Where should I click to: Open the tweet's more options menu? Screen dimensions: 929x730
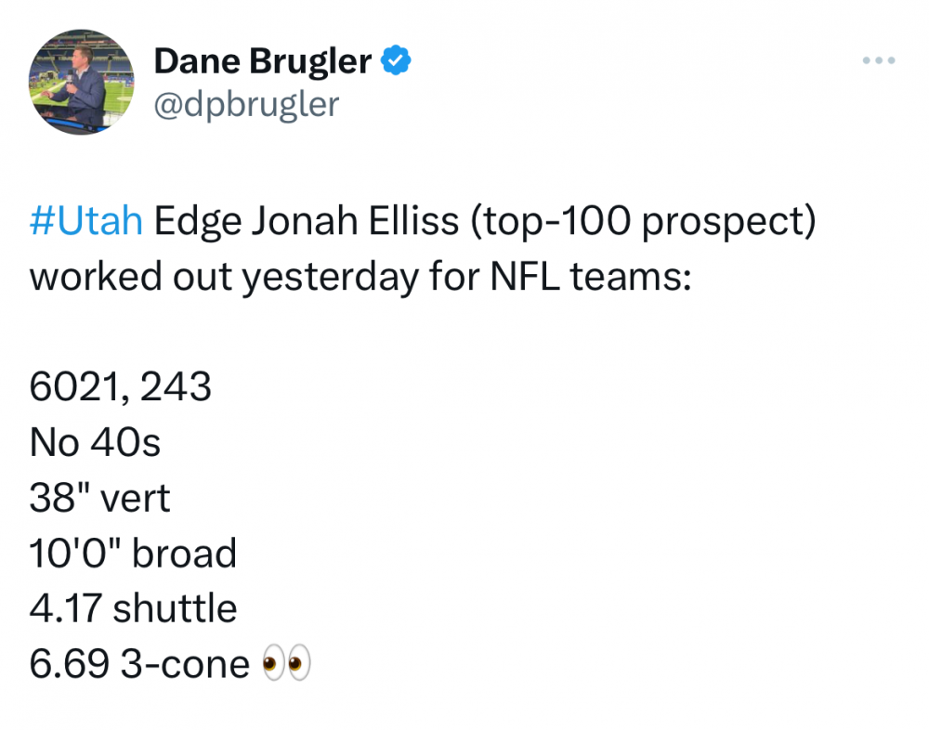pyautogui.click(x=878, y=61)
